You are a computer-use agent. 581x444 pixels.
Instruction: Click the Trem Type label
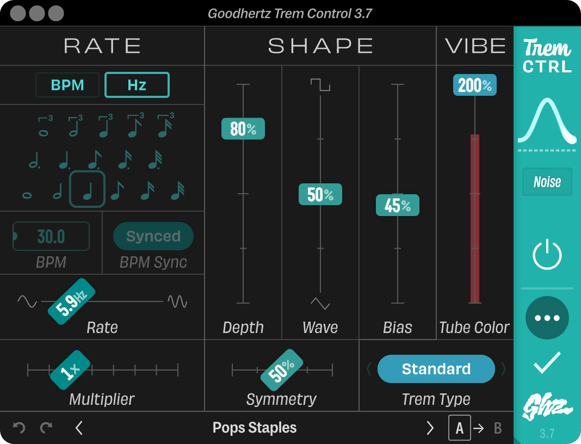436,399
